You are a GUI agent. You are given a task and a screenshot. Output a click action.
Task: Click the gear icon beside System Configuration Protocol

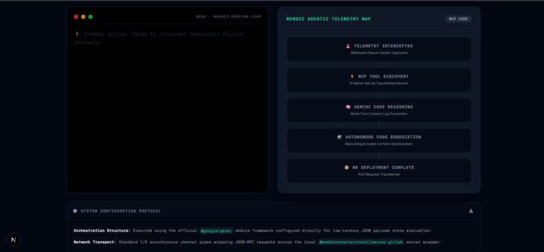[x=76, y=211]
